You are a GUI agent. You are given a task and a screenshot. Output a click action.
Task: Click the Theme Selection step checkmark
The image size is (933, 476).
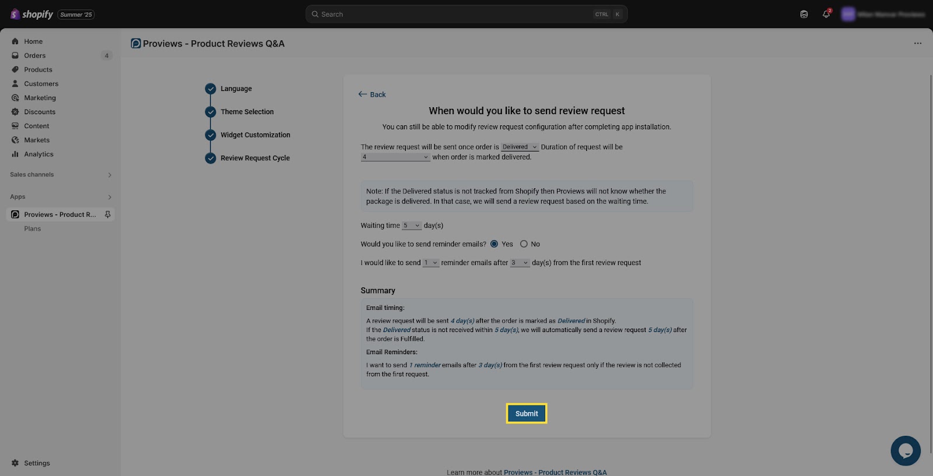click(x=211, y=112)
